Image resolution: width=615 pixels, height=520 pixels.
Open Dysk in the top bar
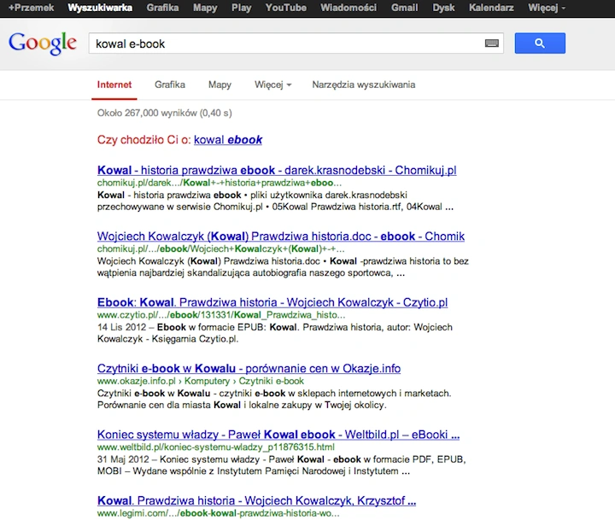(443, 8)
